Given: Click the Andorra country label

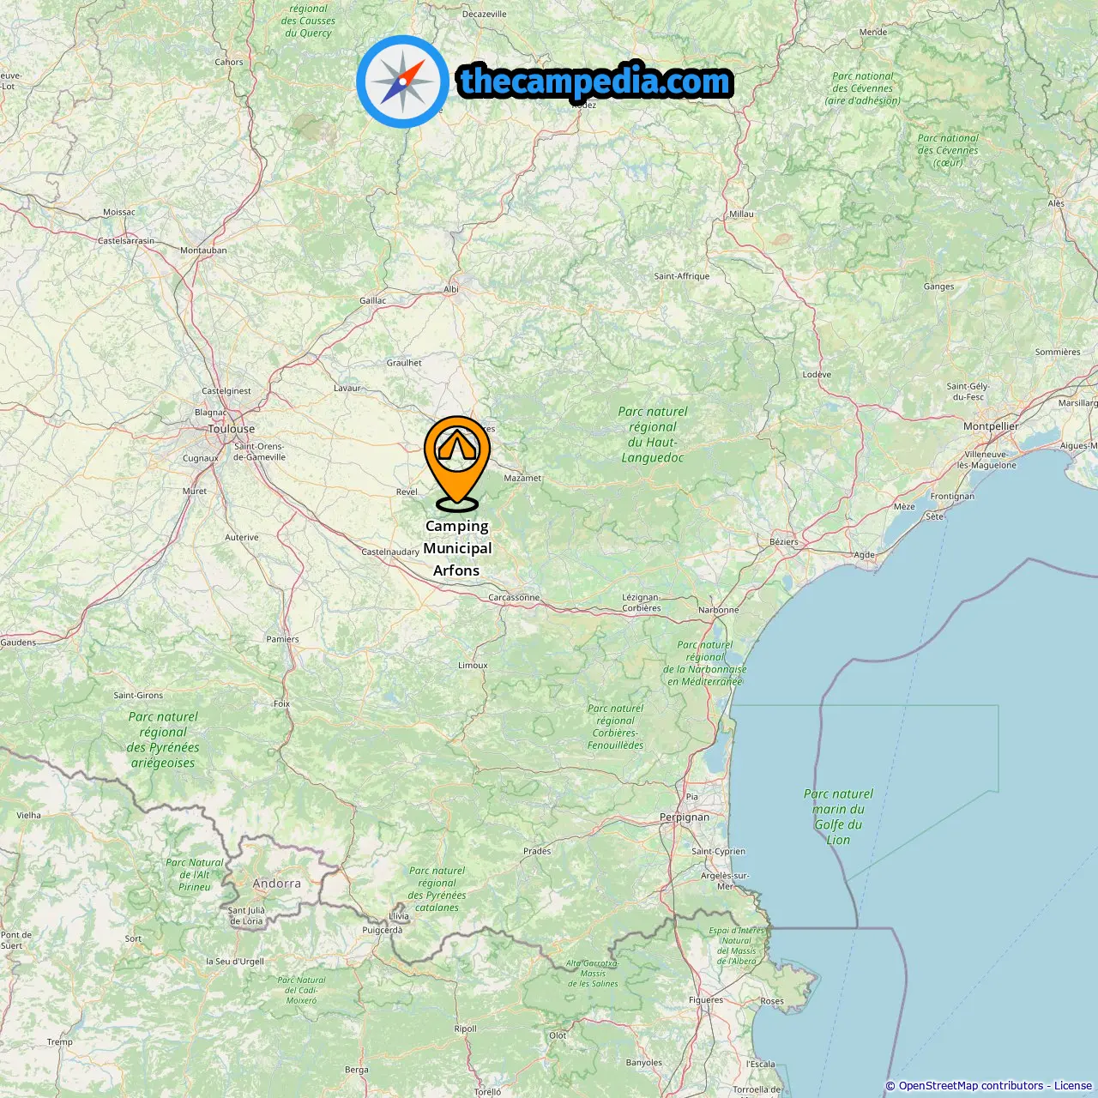Looking at the screenshot, I should click(277, 884).
